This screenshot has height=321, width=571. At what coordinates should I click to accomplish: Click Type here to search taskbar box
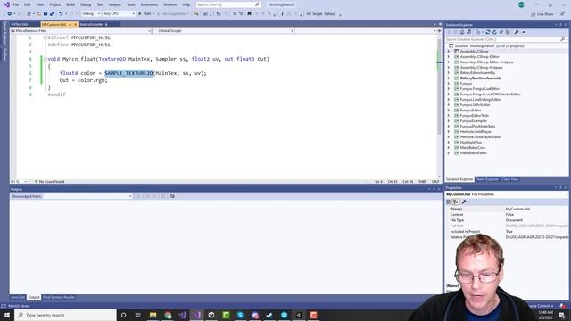click(x=65, y=315)
